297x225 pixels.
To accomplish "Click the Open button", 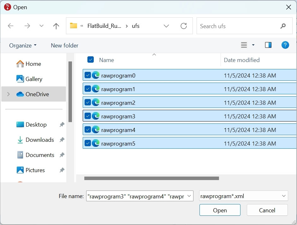I will 220,210.
